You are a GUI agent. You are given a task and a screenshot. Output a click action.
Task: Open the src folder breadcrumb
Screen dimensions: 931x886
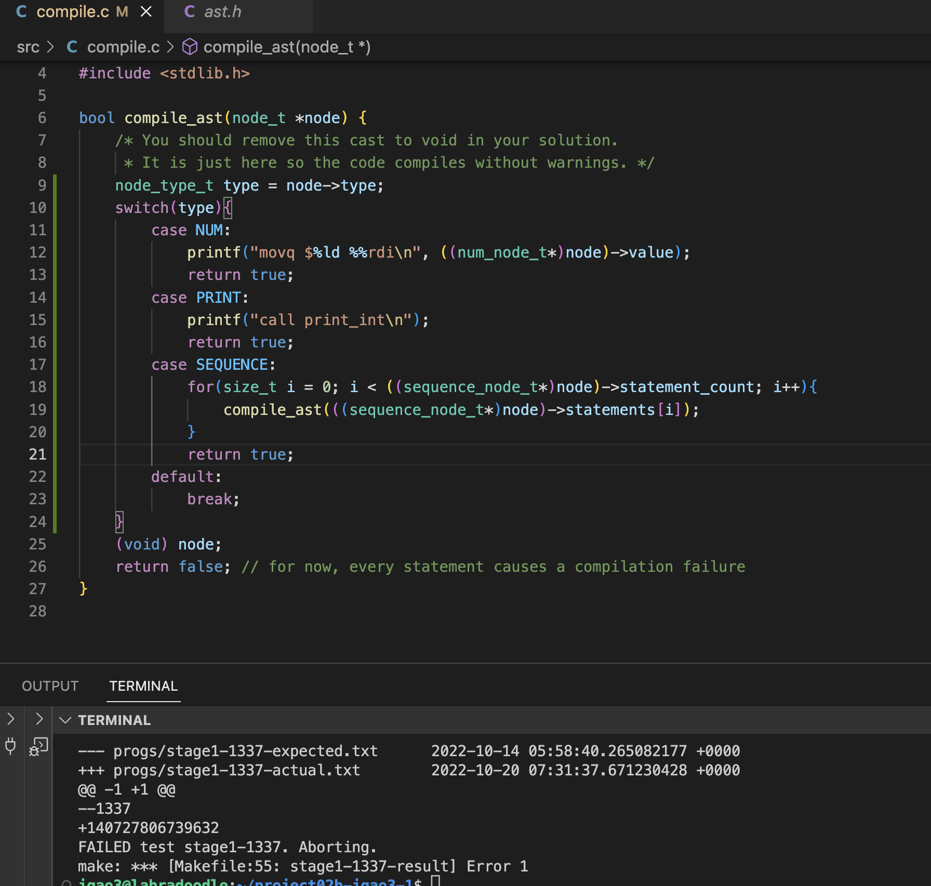click(x=28, y=47)
